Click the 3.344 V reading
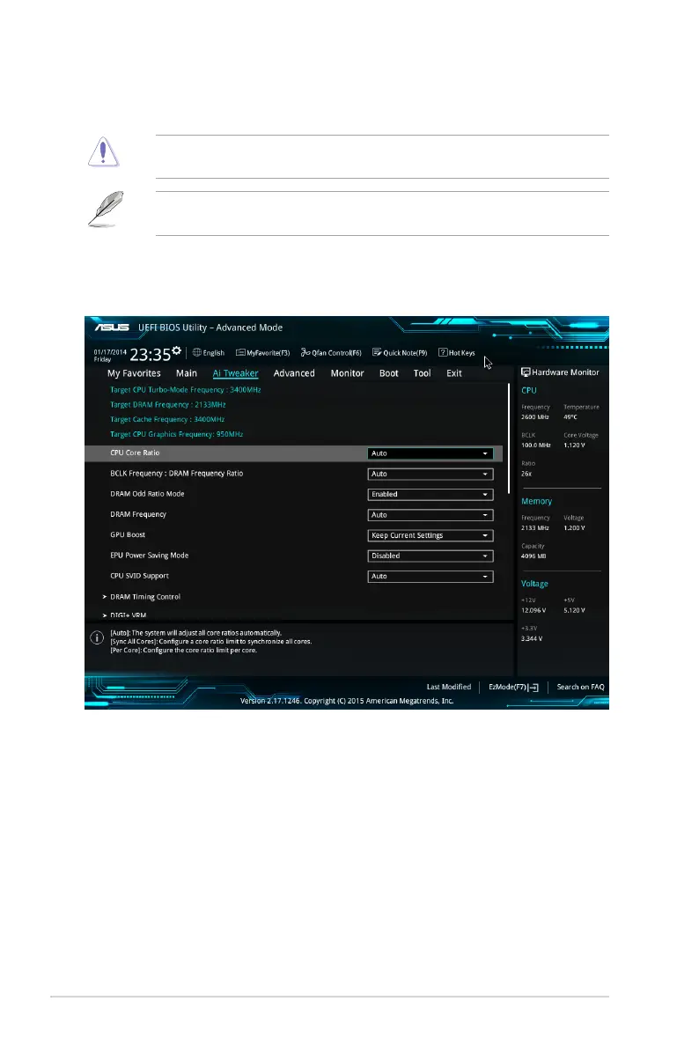The height and width of the screenshot is (1053, 699). [532, 638]
